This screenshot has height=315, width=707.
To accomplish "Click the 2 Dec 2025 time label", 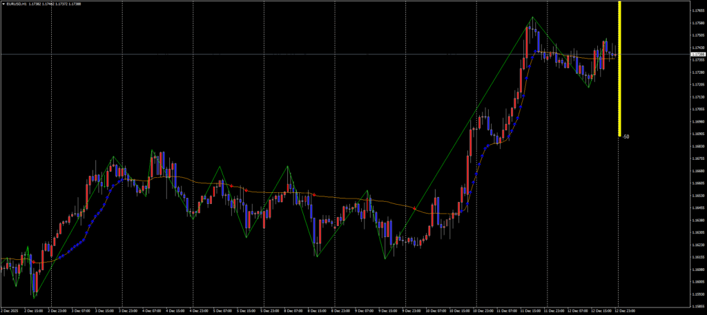I will (12, 311).
